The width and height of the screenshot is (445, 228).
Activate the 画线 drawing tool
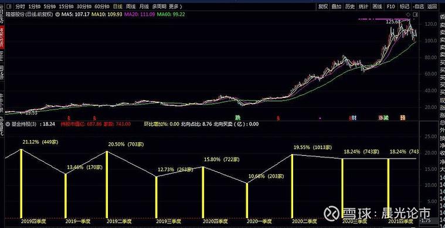377,6
